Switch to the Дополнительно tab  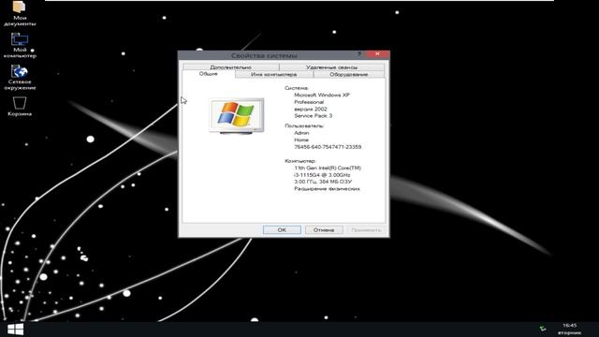click(x=231, y=67)
